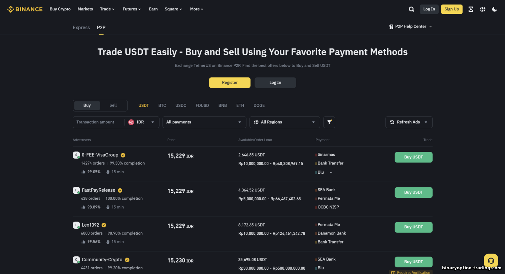Image resolution: width=505 pixels, height=274 pixels.
Task: Open the filter funnel icon
Action: [x=329, y=122]
